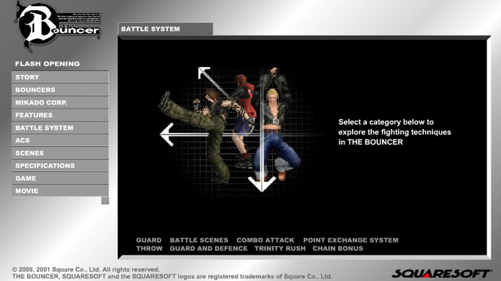The width and height of the screenshot is (501, 281).
Task: Select Combo Attack category
Action: click(x=265, y=240)
